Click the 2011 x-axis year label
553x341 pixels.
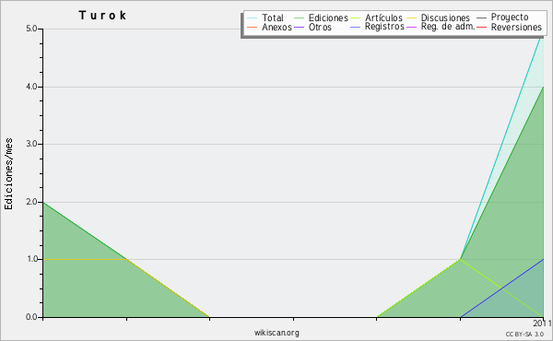pyautogui.click(x=542, y=323)
